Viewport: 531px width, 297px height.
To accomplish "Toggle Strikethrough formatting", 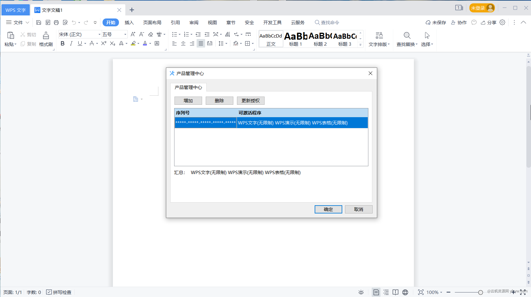I will tap(92, 43).
